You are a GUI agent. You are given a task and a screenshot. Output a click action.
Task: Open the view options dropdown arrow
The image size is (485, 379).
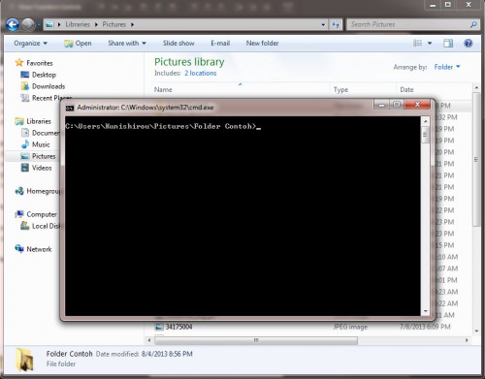tap(430, 43)
